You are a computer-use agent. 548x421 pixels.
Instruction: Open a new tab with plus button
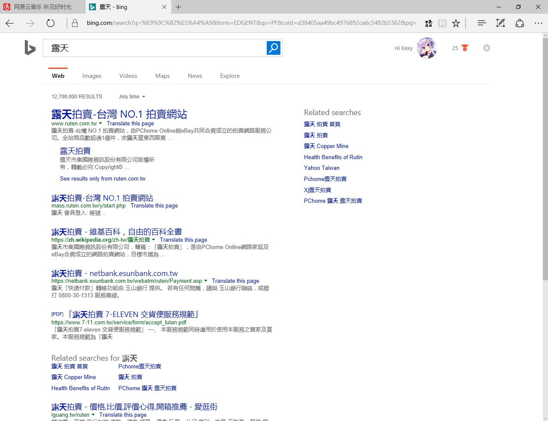(179, 7)
